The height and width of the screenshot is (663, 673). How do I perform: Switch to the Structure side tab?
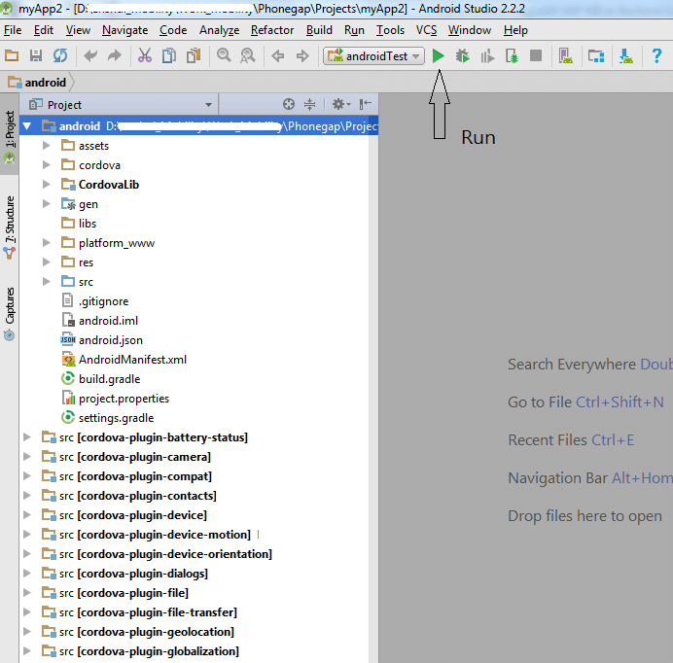pyautogui.click(x=10, y=220)
